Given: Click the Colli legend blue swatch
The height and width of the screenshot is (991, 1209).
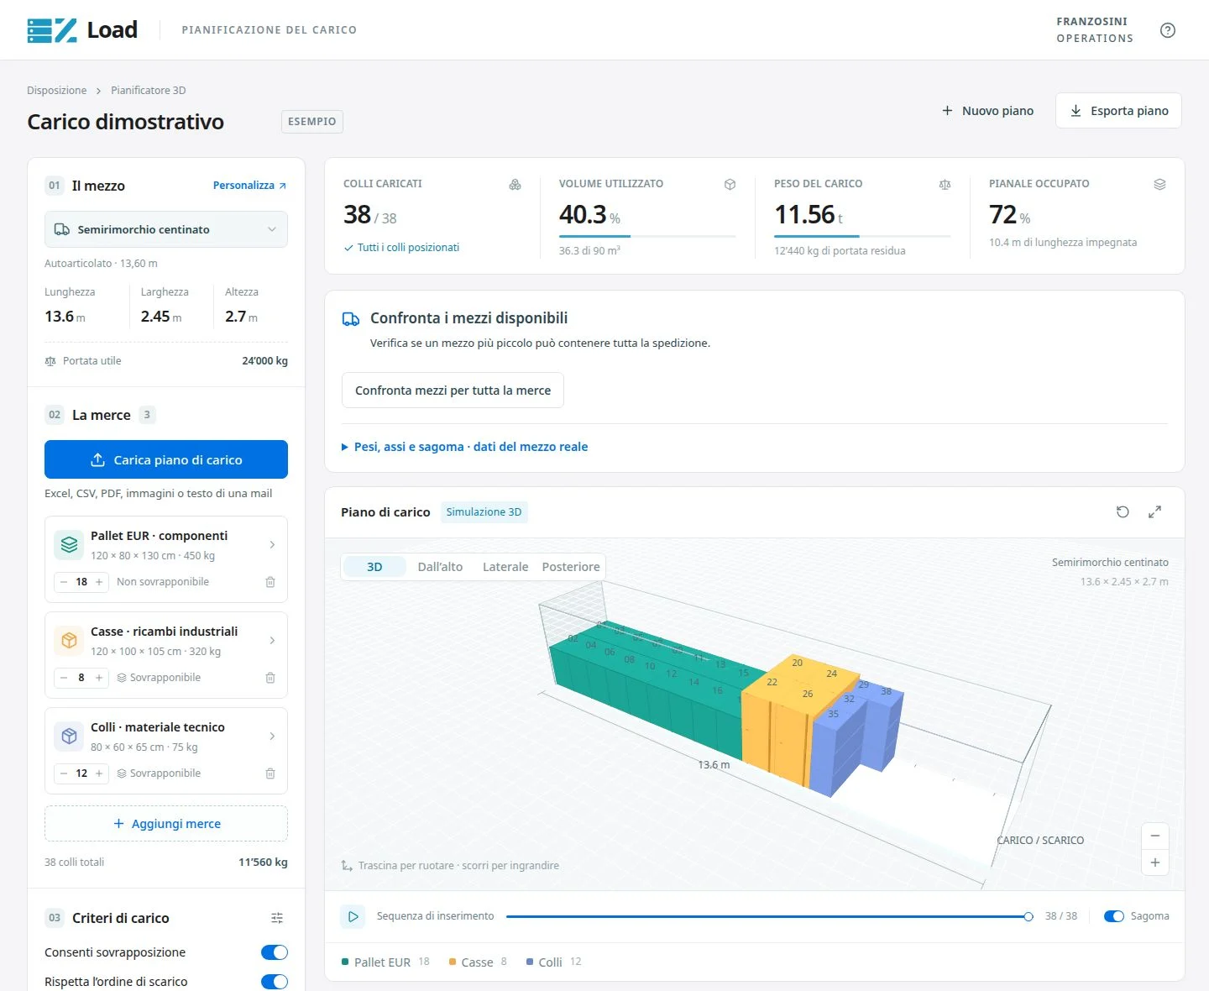Looking at the screenshot, I should coord(530,962).
